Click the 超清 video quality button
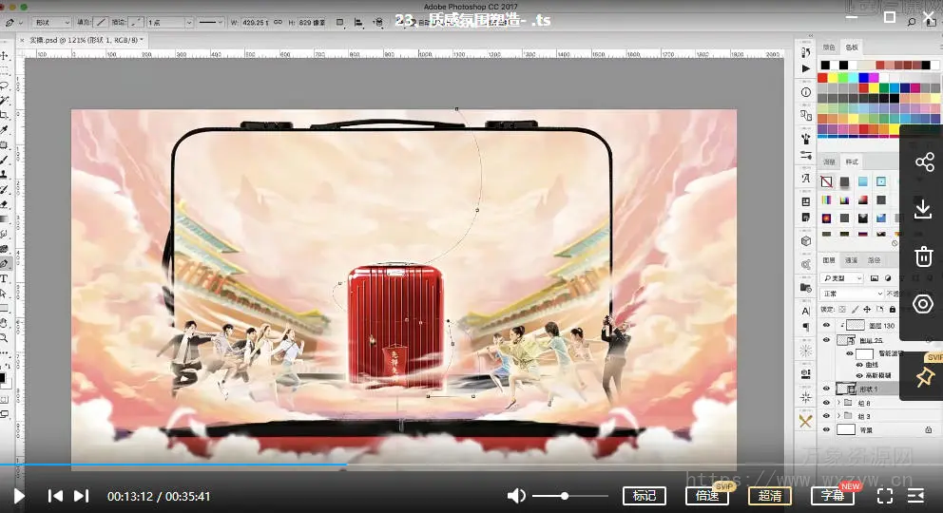 (x=770, y=496)
